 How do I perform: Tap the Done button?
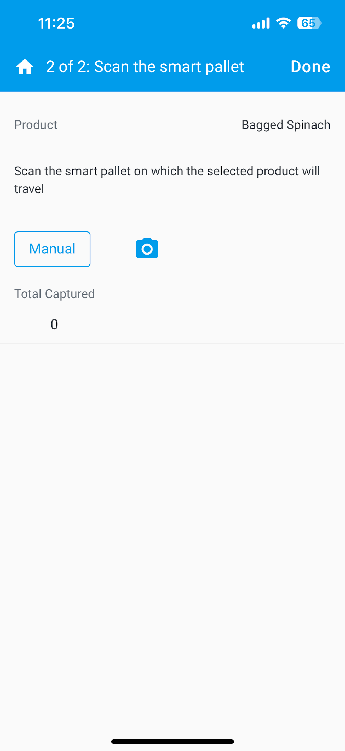coord(310,67)
